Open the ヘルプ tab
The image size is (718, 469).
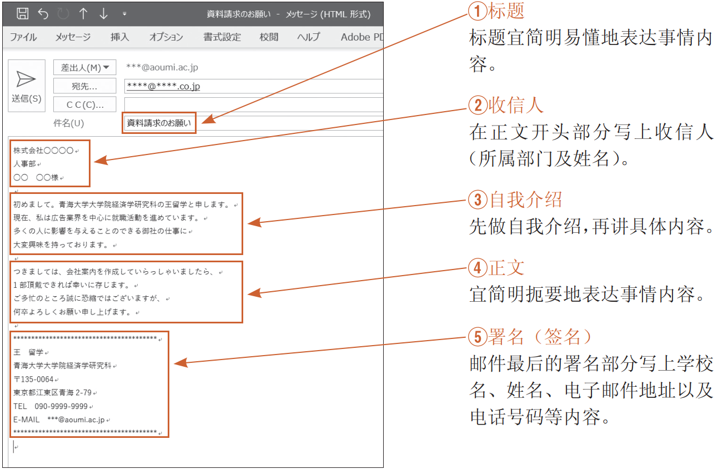[x=307, y=37]
